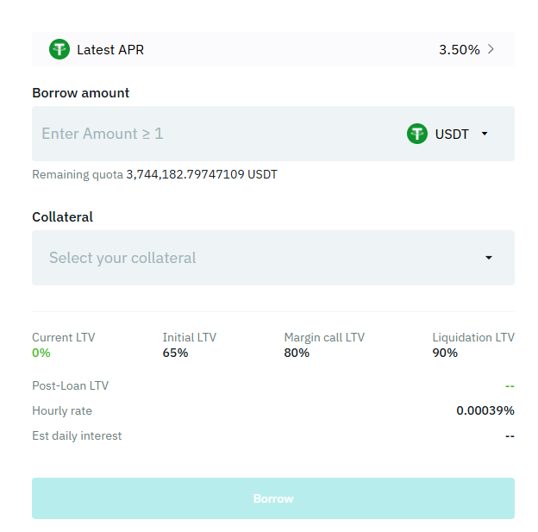The height and width of the screenshot is (532, 538).
Task: Click the 3.50% APR value
Action: 459,50
